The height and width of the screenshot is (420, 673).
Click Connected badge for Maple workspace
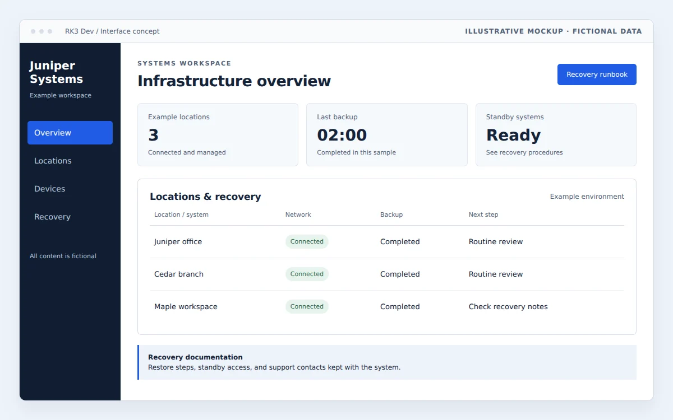coord(307,306)
